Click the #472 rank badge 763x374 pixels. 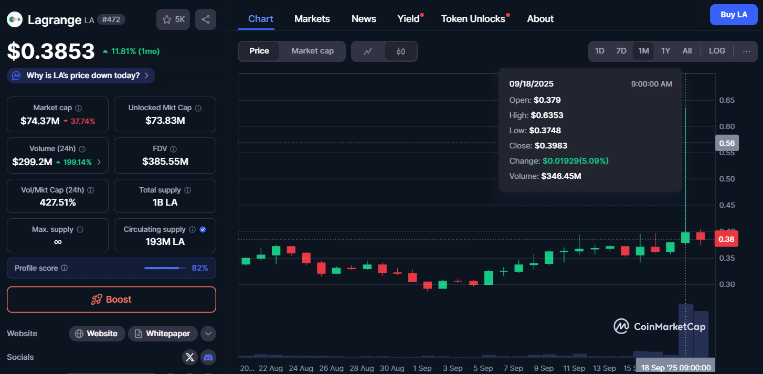click(x=111, y=20)
